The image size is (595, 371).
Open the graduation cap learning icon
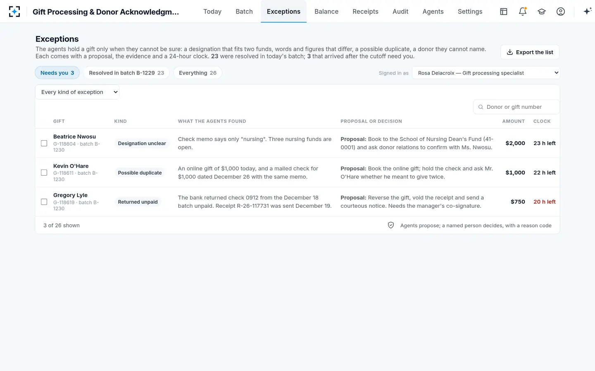pyautogui.click(x=542, y=12)
